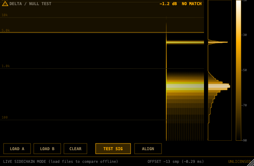Screen dimensions: 254x166
Task: Click the LOAD A button
Action: click(17, 149)
